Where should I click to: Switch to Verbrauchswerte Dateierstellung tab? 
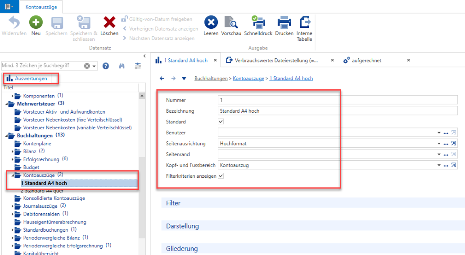point(276,60)
